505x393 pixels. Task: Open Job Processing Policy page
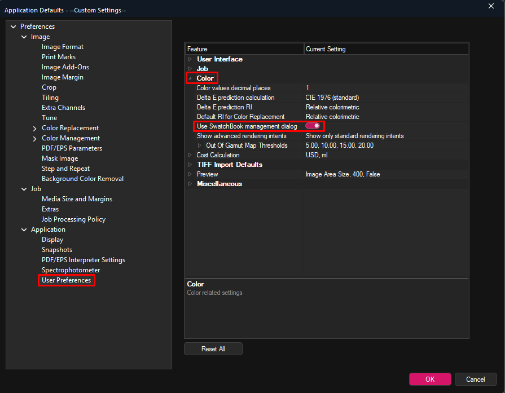tap(74, 219)
